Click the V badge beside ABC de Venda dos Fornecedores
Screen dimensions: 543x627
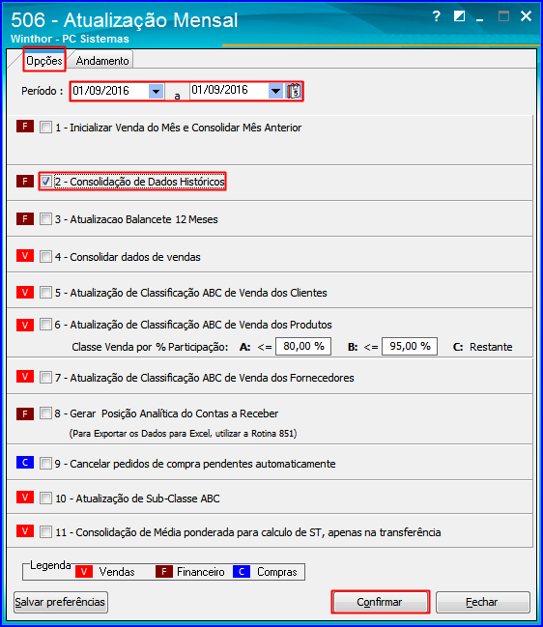pyautogui.click(x=25, y=376)
